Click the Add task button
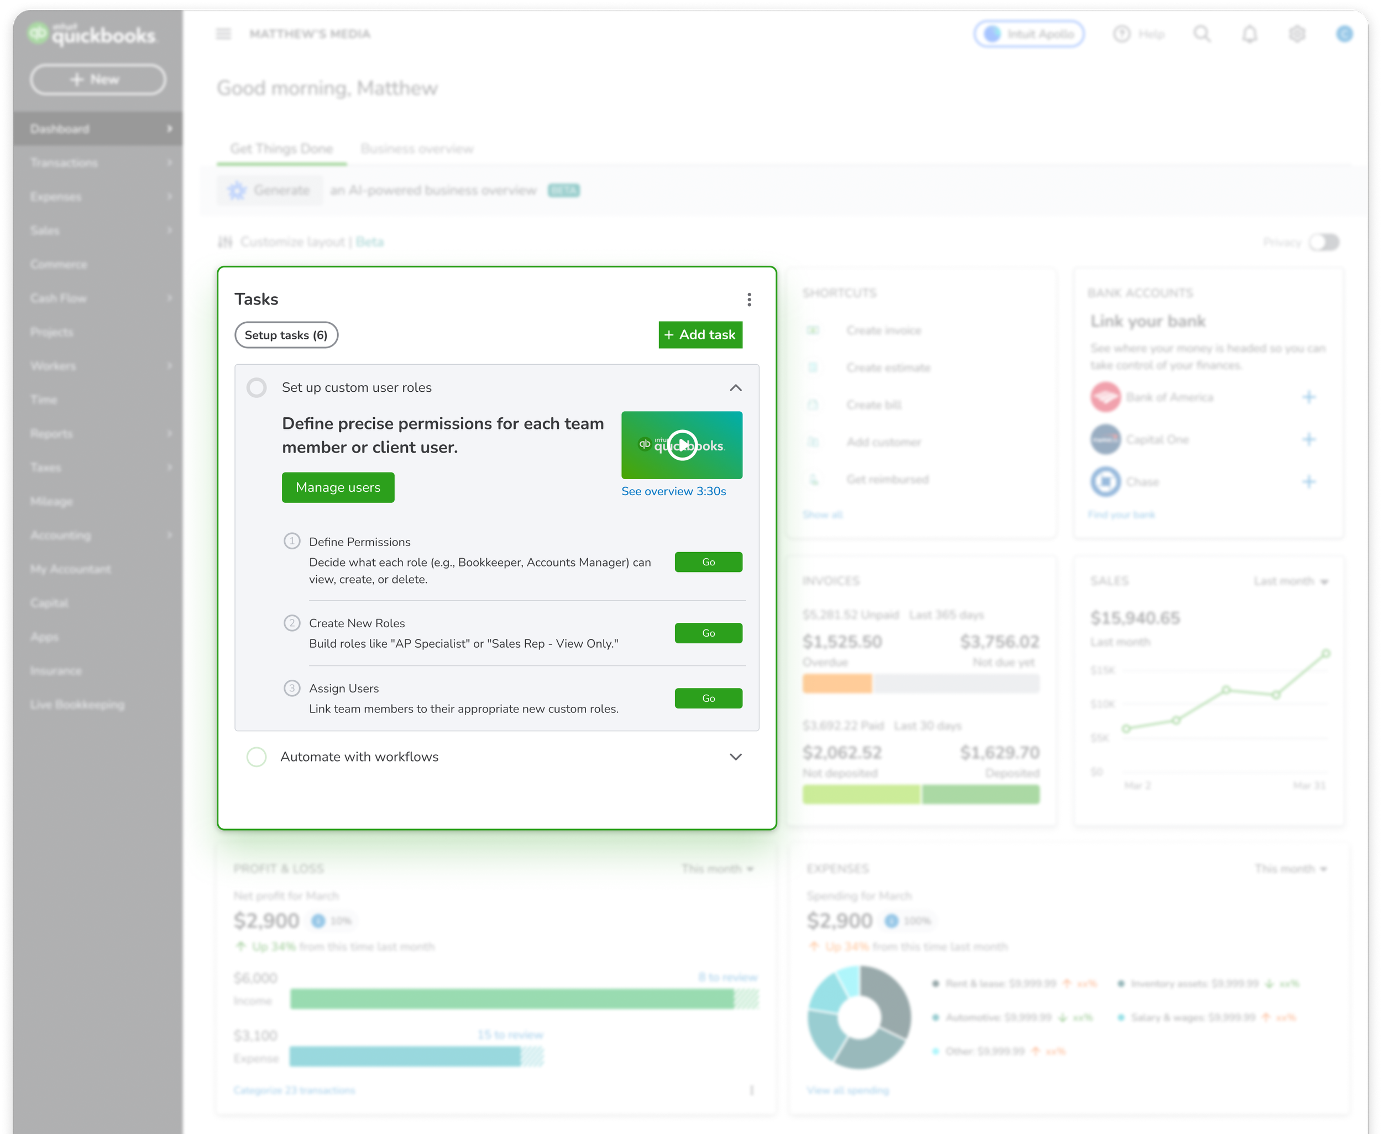The width and height of the screenshot is (1382, 1134). [700, 334]
